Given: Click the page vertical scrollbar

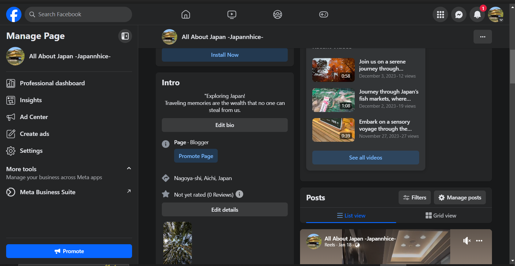Looking at the screenshot, I should (x=512, y=66).
